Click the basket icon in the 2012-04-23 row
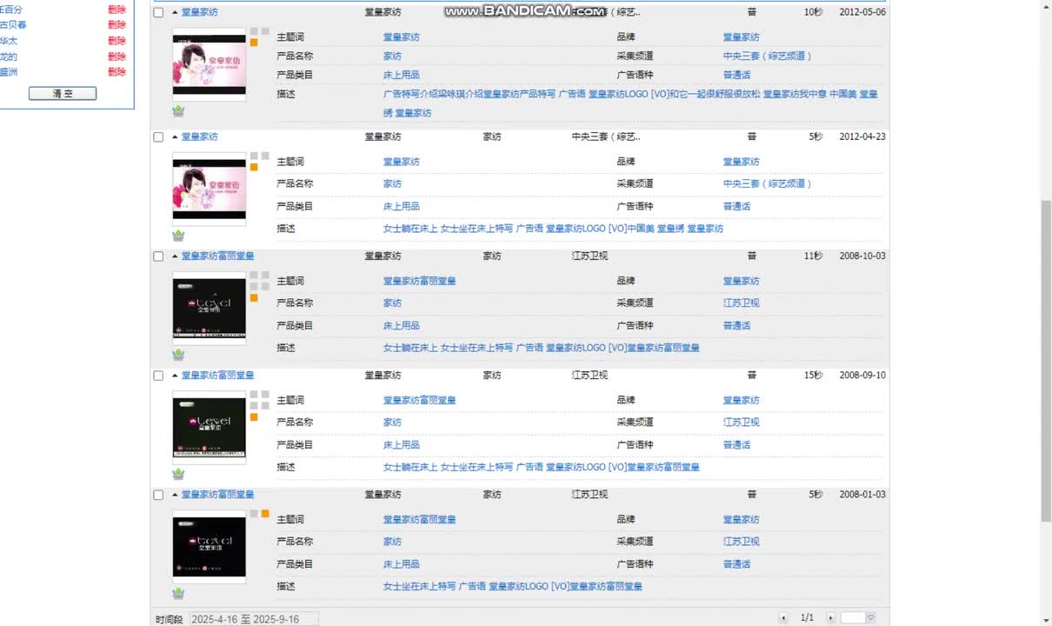The height and width of the screenshot is (626, 1052). pos(178,236)
